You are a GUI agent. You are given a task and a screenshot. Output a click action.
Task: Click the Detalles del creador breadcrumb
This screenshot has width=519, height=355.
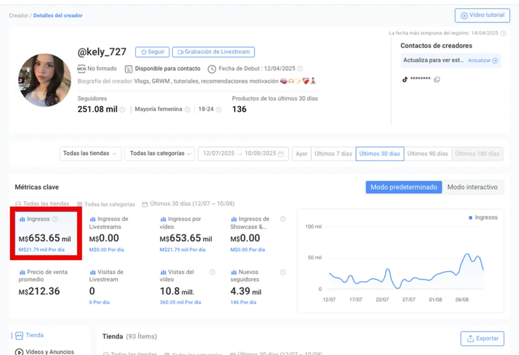(58, 16)
